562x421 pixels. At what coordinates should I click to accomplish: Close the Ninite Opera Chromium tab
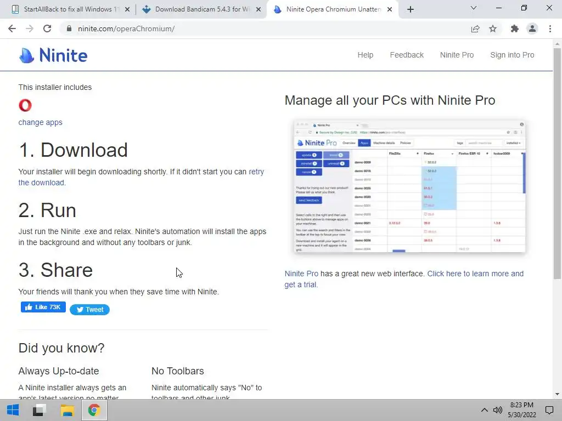tap(390, 10)
